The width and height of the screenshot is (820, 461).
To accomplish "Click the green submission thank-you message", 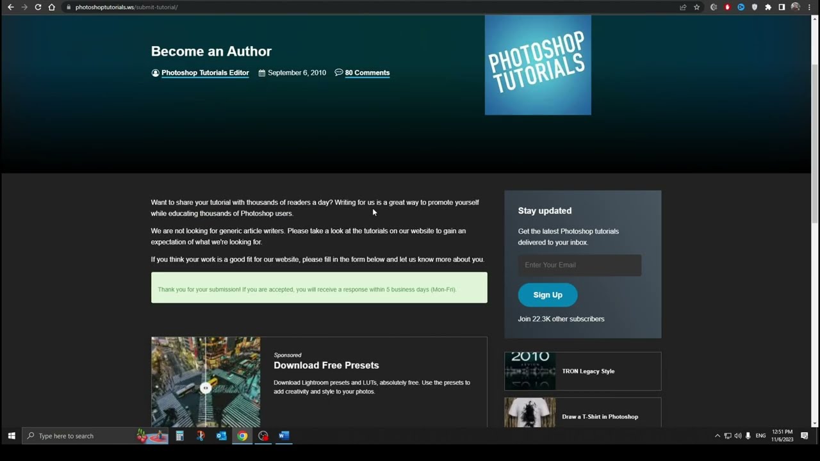I will click(319, 287).
